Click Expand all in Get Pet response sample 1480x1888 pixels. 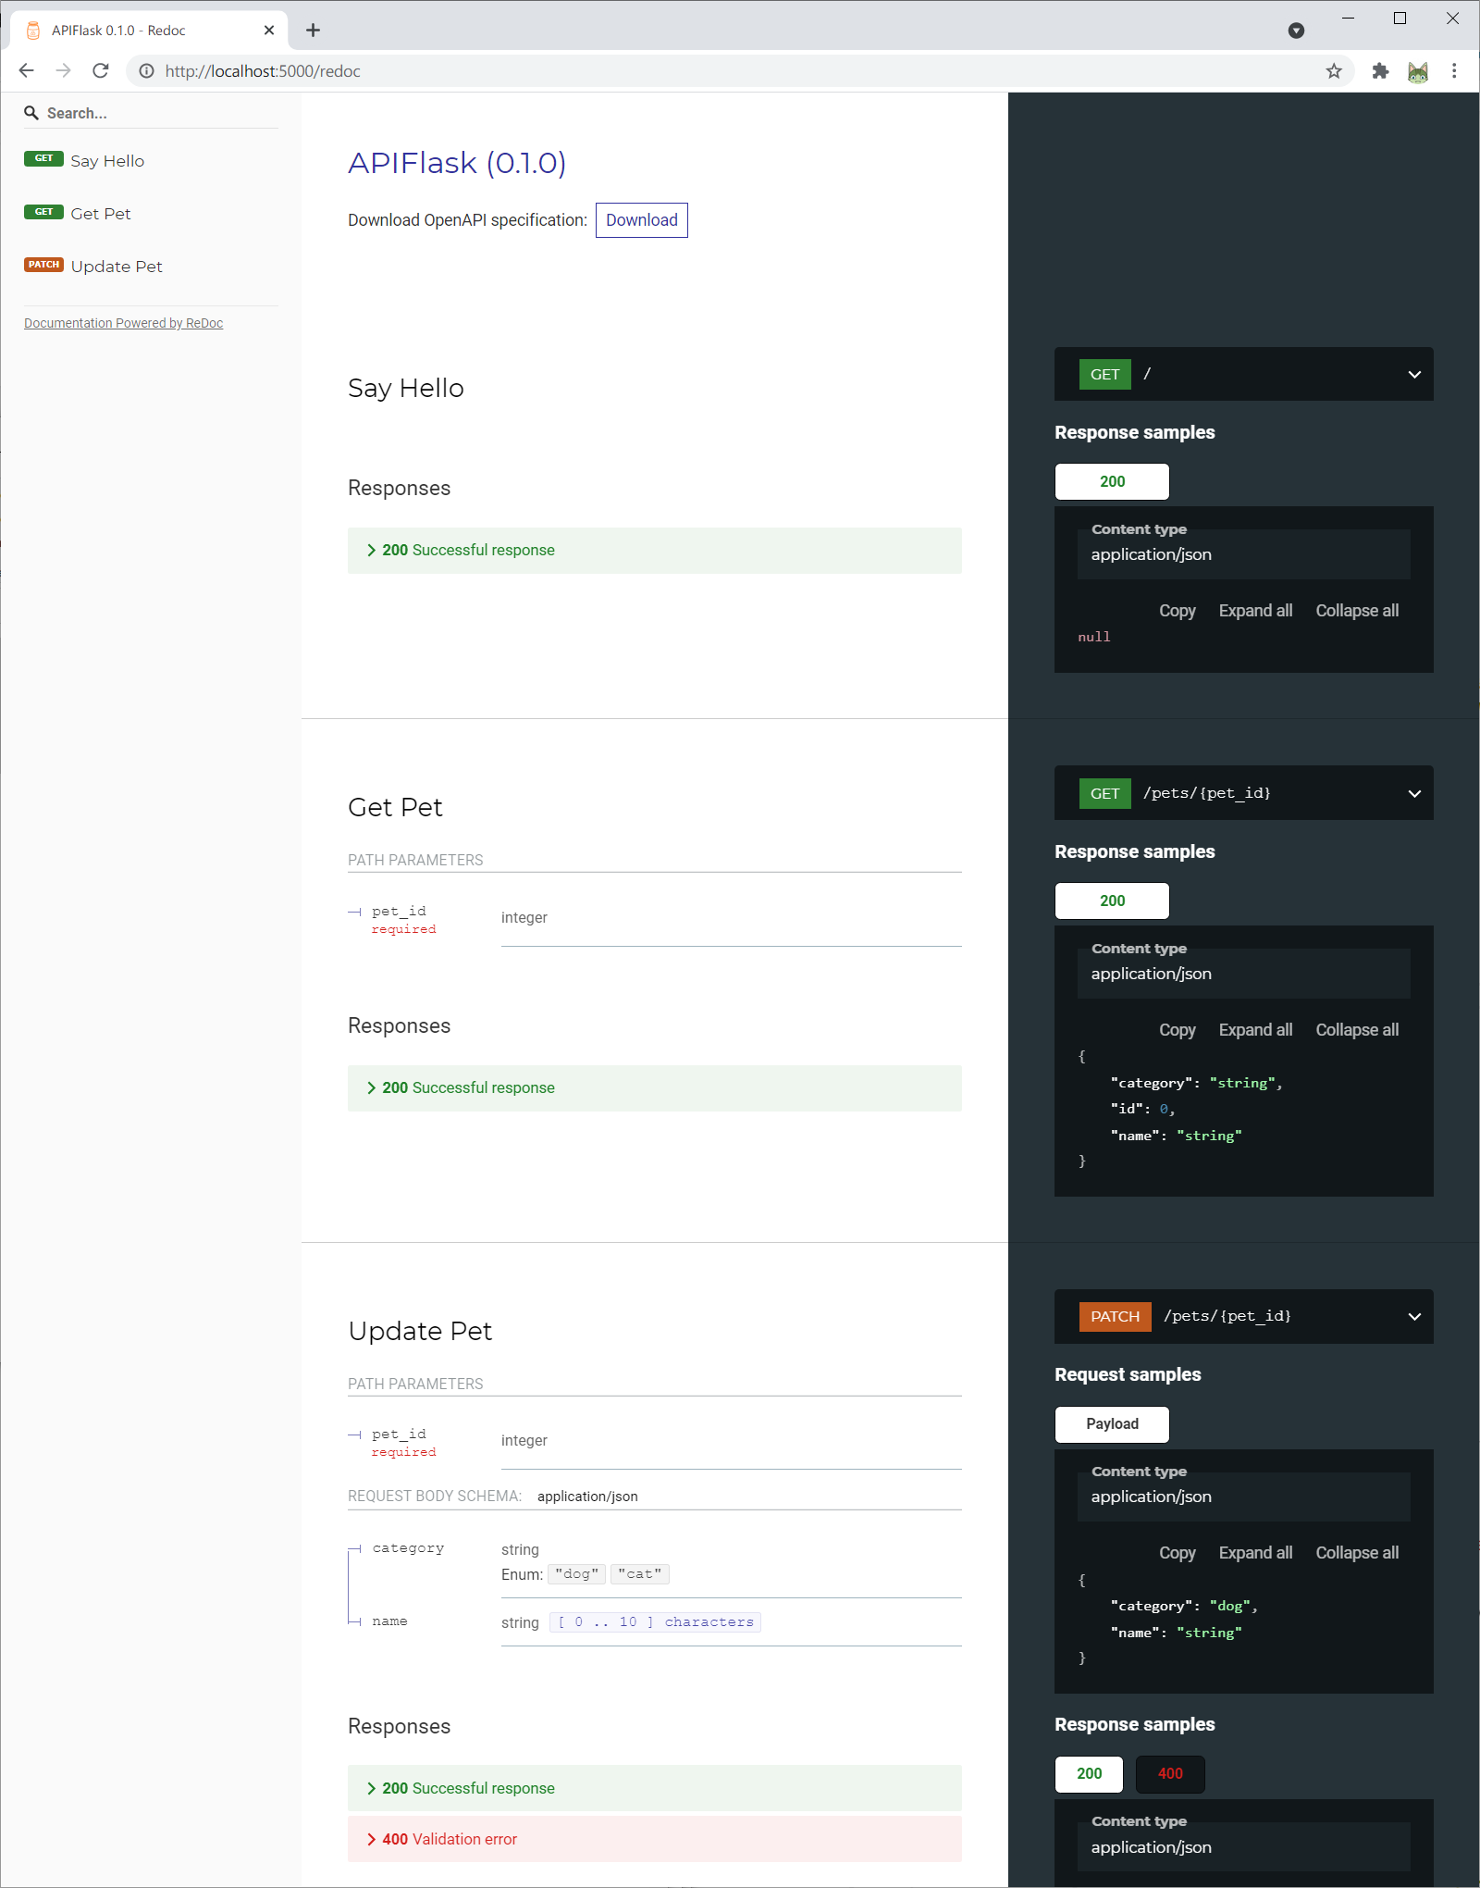(1255, 1029)
